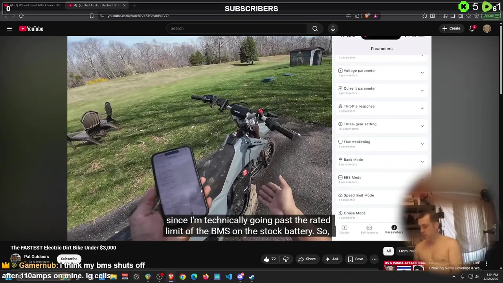Viewport: 503px width, 283px height.
Task: Select the Current parameter row label
Action: tap(360, 88)
